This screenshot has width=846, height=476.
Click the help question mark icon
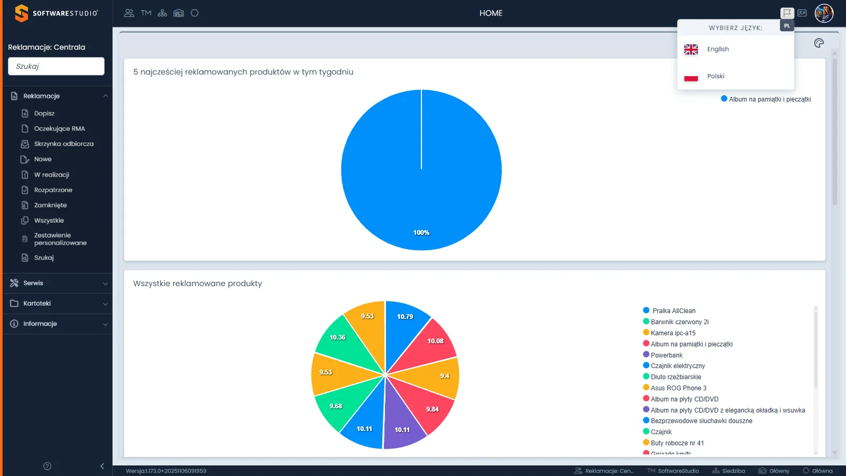(47, 466)
